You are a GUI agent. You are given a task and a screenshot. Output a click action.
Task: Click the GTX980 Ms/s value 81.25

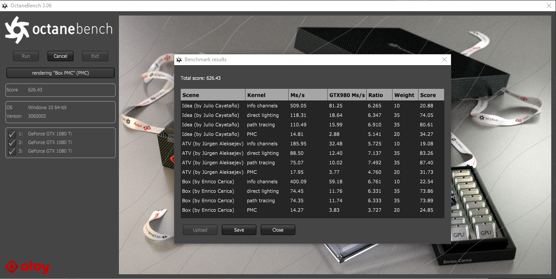click(x=336, y=106)
